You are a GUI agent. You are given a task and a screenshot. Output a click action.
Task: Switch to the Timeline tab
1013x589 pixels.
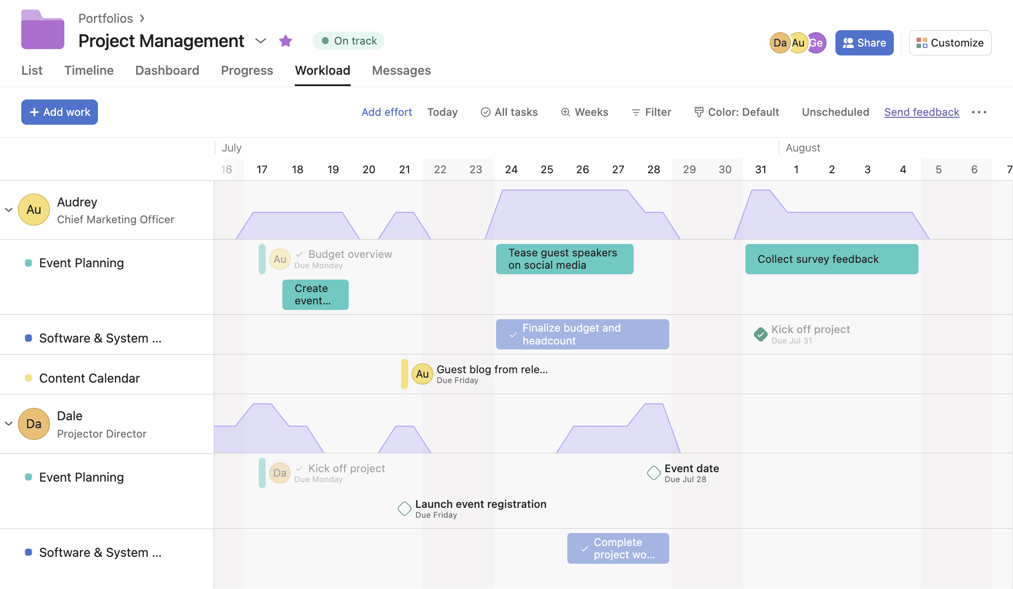click(88, 69)
